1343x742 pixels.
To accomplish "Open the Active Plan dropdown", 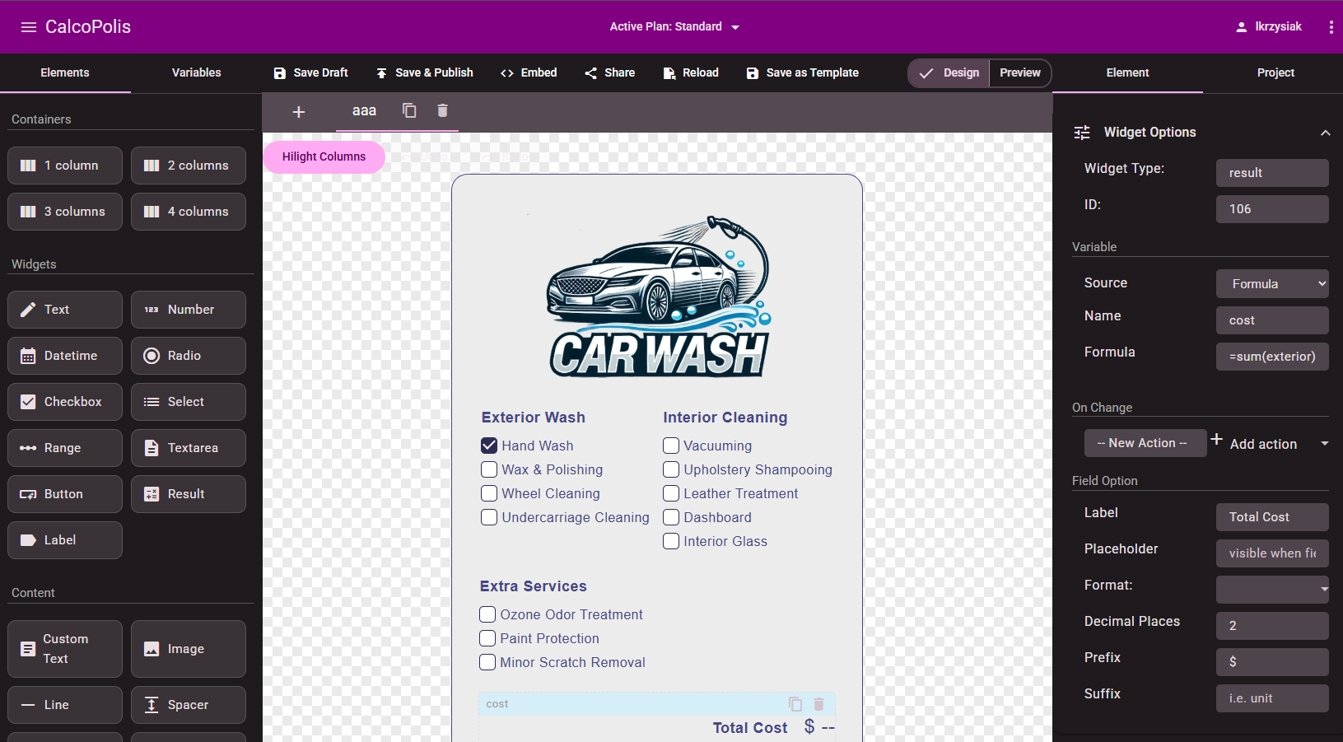I will click(x=674, y=27).
